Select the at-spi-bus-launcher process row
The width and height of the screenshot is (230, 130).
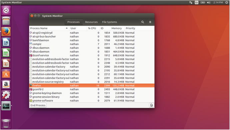[x=92, y=36]
